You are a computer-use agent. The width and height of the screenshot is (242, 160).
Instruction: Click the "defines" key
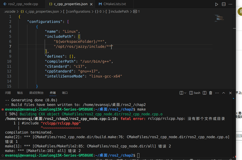(55, 57)
